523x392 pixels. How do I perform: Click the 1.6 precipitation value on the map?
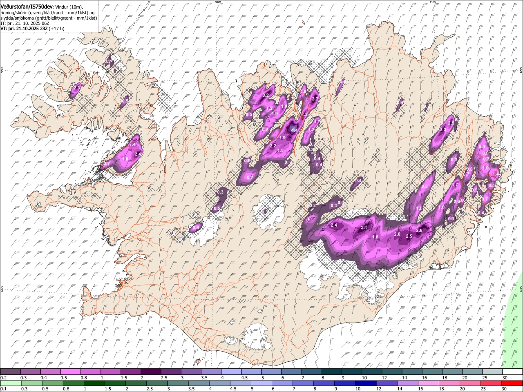pos(375,237)
